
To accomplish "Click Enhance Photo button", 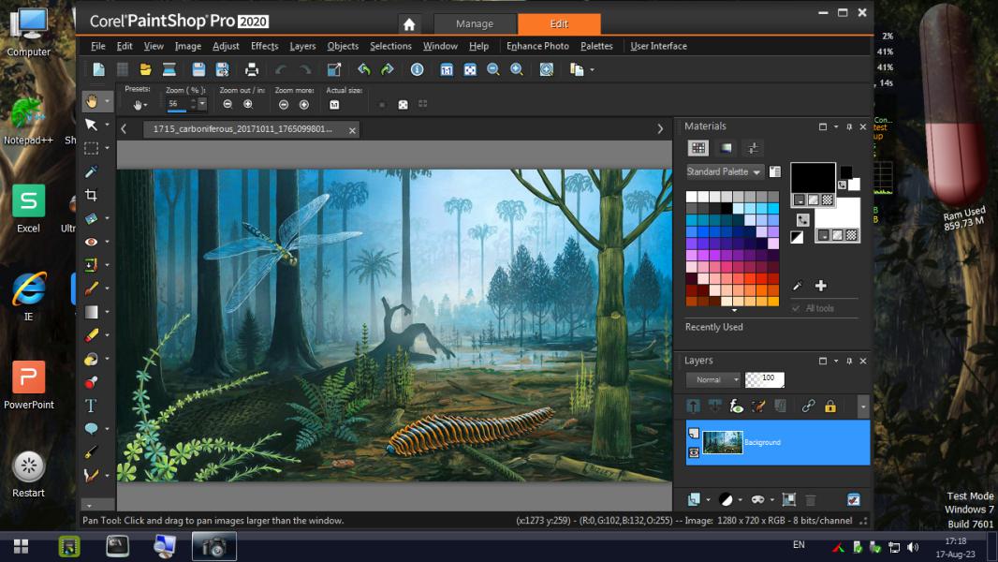I will pyautogui.click(x=537, y=46).
